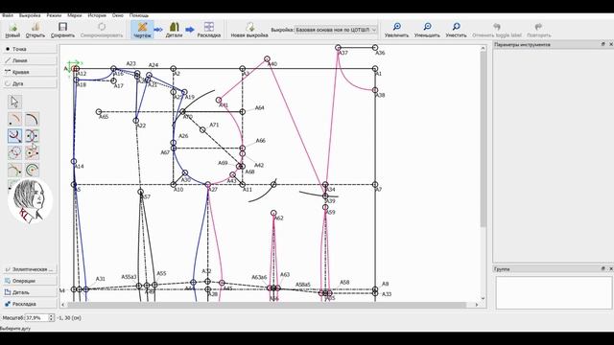The image size is (614, 345).
Task: Expand the Раскладка tools section
Action: pyautogui.click(x=30, y=304)
